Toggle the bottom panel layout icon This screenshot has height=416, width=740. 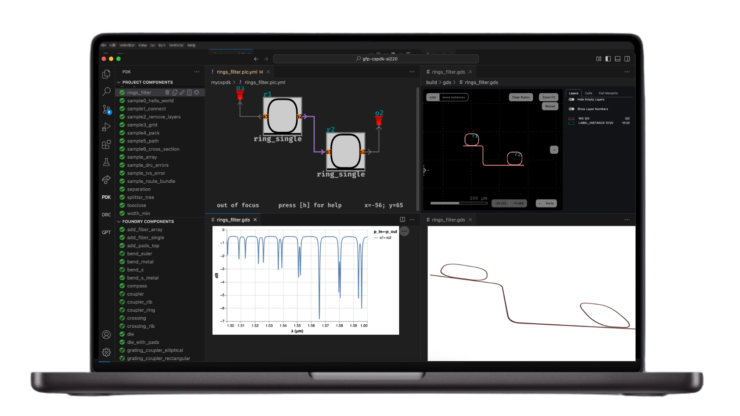(x=617, y=59)
